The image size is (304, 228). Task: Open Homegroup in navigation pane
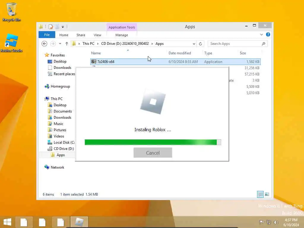pyautogui.click(x=60, y=86)
